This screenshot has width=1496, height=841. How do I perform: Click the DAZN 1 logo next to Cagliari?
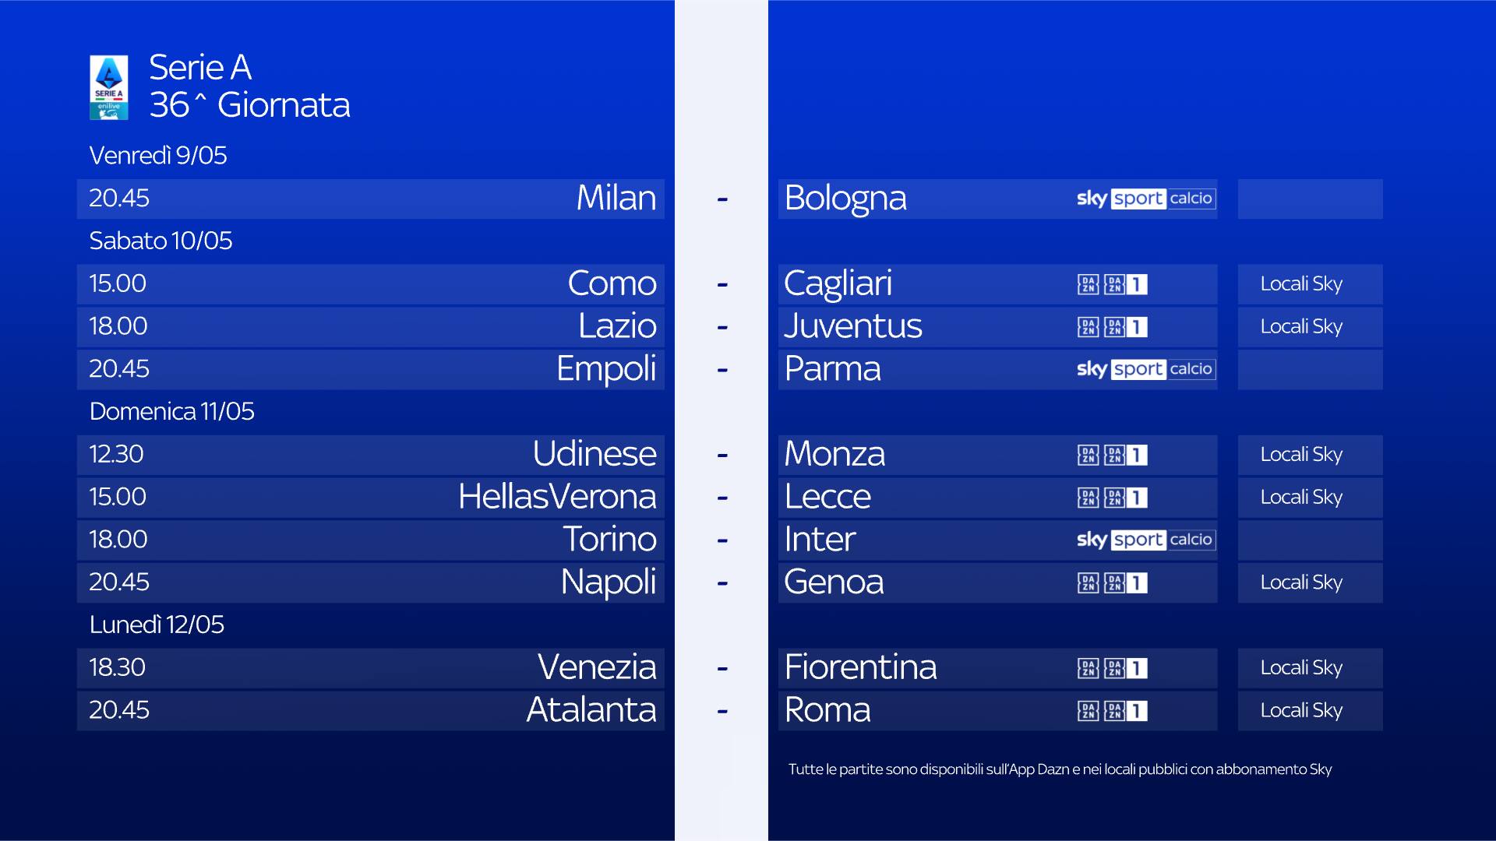click(x=1126, y=284)
